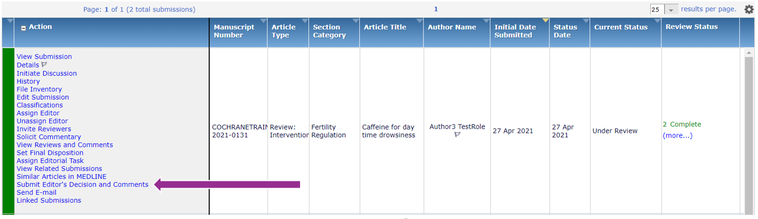Click the vertical scrollbar up arrow

(x=749, y=53)
